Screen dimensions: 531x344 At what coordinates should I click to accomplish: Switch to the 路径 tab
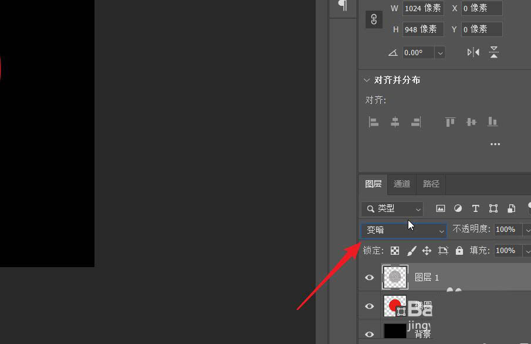(431, 184)
